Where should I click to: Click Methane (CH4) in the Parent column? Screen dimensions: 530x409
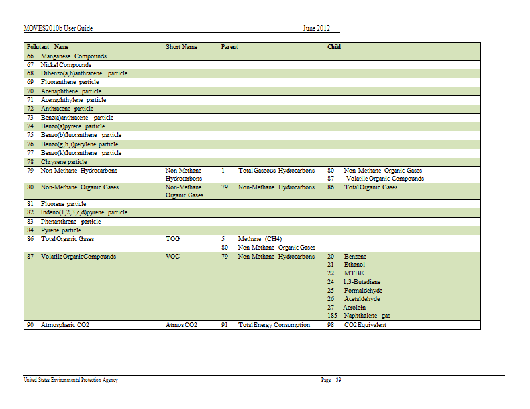[260, 239]
